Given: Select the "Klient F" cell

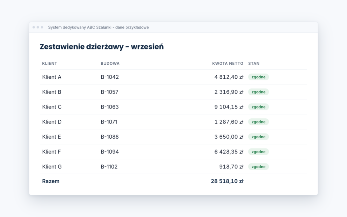Looking at the screenshot, I should (52, 152).
